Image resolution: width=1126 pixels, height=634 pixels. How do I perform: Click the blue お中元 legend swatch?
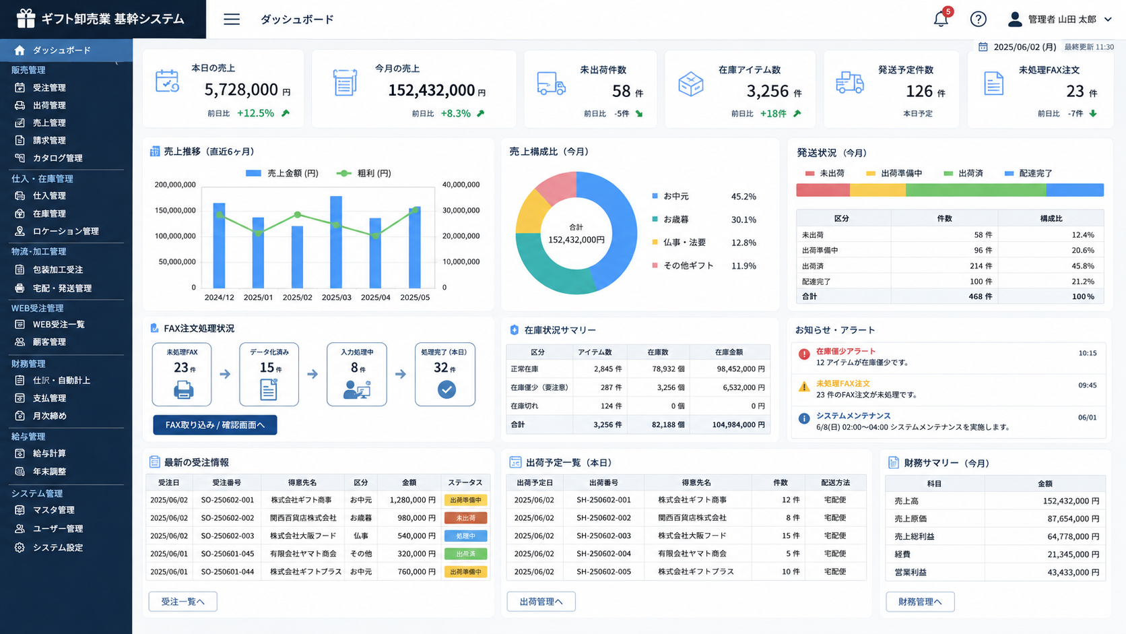point(655,196)
